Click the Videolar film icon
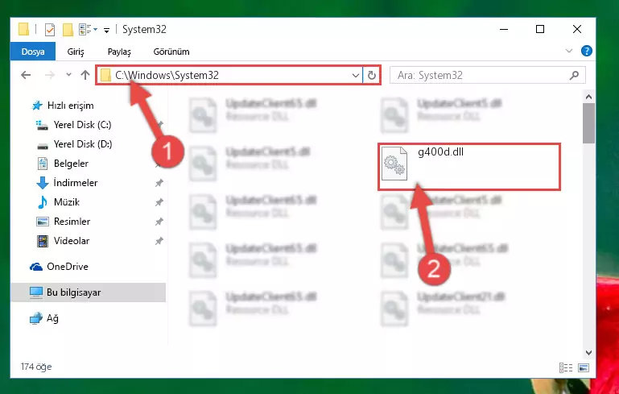Viewport: 619px width, 394px height. (42, 241)
